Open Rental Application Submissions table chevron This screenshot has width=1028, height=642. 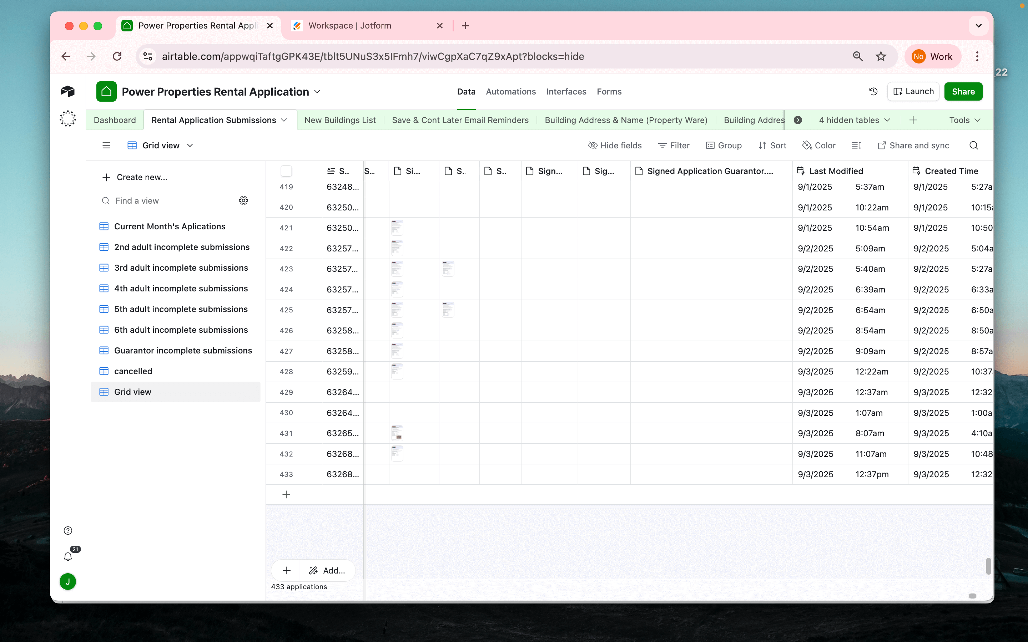(x=284, y=120)
